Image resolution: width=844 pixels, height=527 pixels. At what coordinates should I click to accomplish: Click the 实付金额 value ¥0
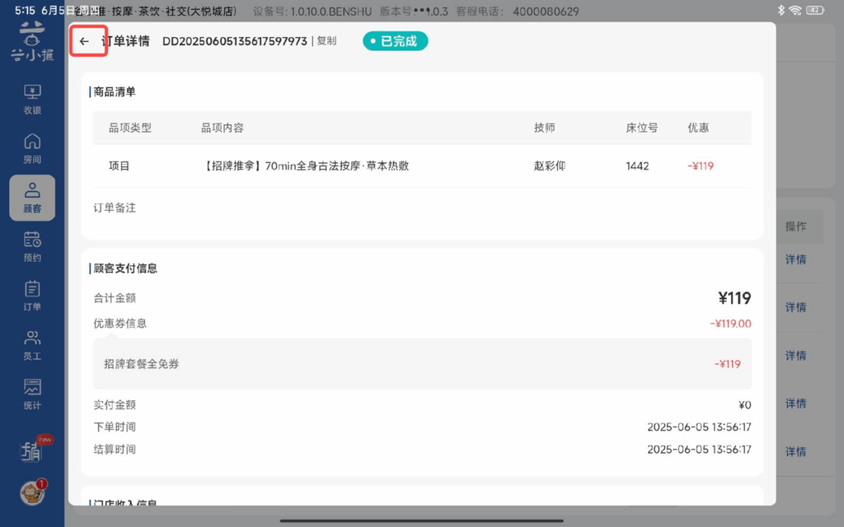tap(744, 405)
